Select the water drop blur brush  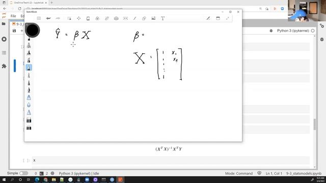click(29, 105)
